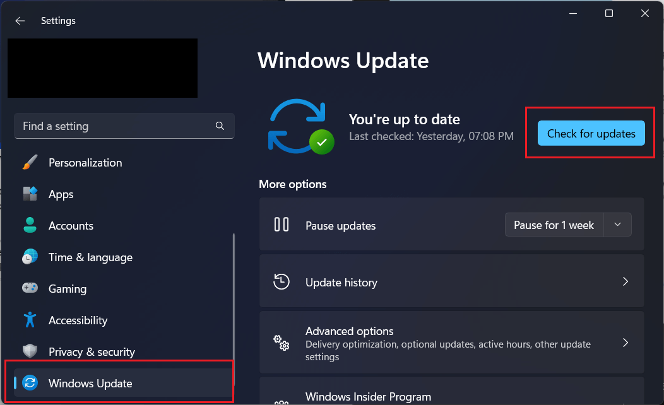This screenshot has height=405, width=664.
Task: Click the Privacy & security shield icon
Action: (30, 352)
